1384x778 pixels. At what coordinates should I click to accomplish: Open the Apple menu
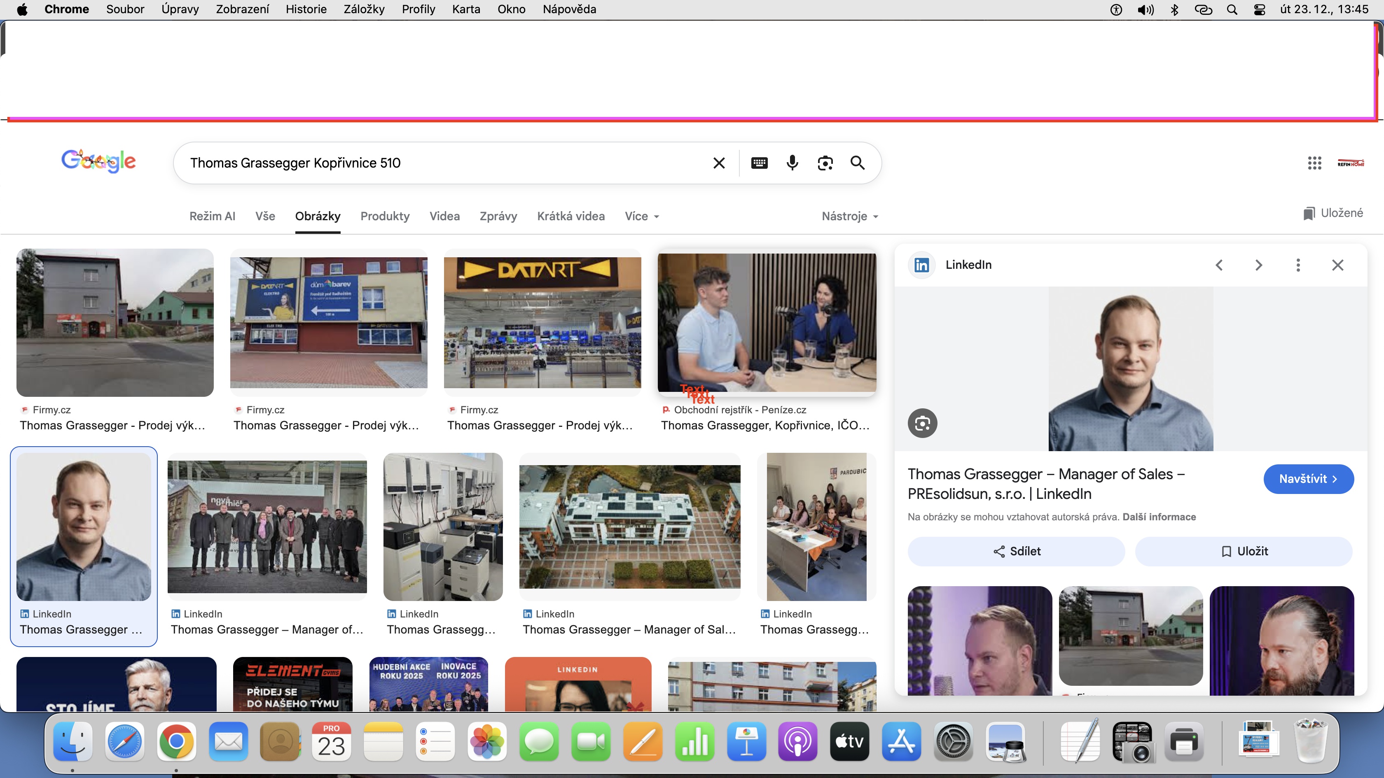pos(22,9)
